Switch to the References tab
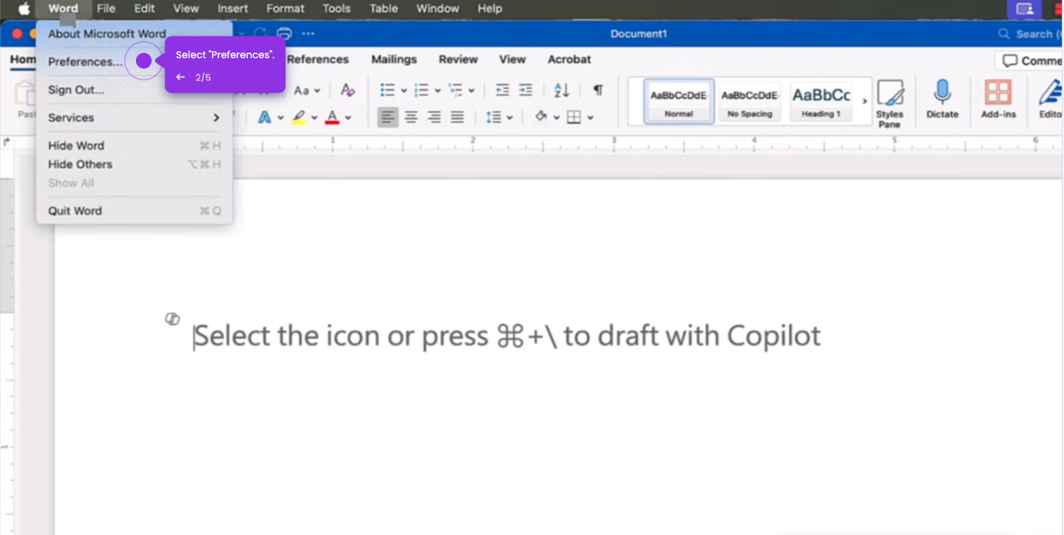 tap(318, 60)
